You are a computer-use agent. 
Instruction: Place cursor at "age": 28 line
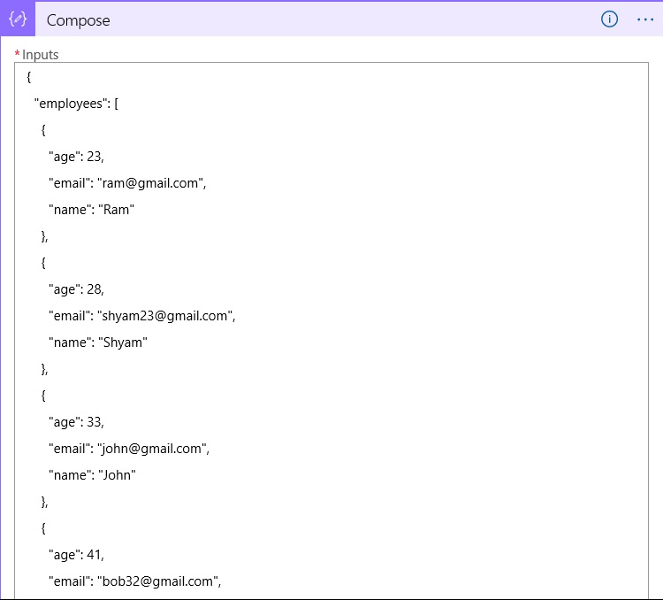click(x=76, y=289)
